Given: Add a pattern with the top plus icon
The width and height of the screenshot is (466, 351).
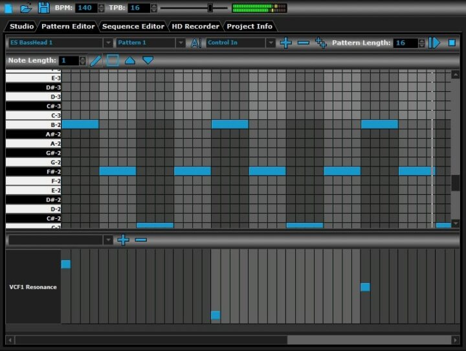Looking at the screenshot, I should (x=285, y=43).
